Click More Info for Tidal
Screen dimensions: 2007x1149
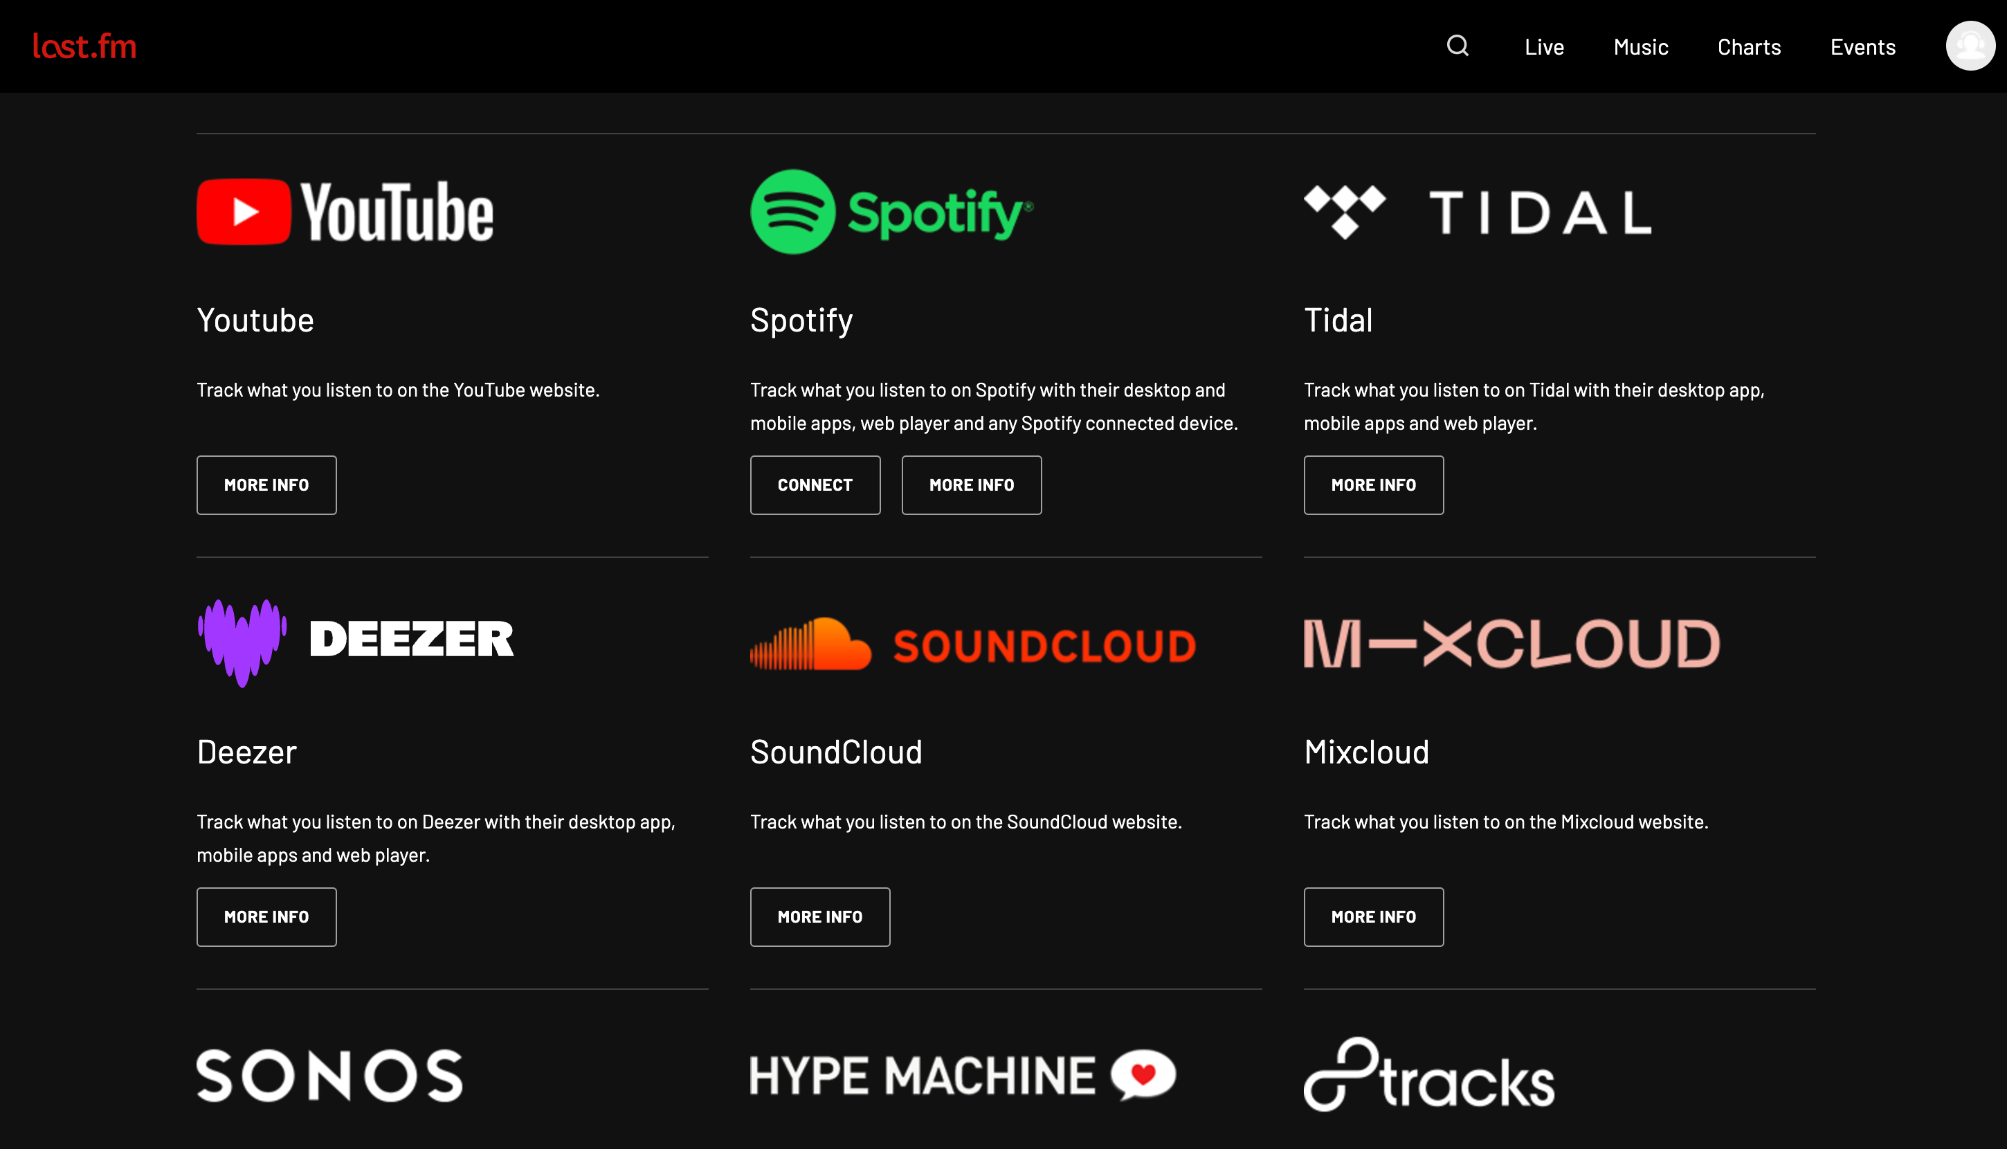click(1373, 484)
